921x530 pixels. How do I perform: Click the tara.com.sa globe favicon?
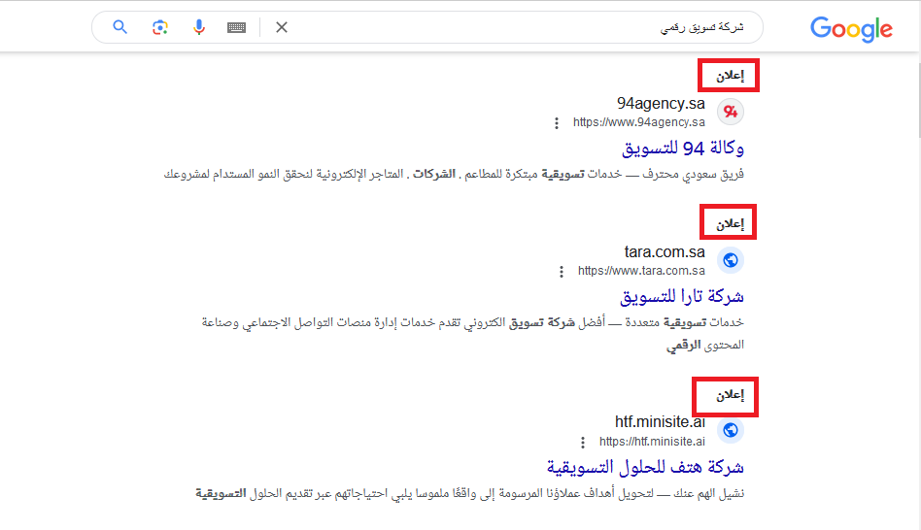click(731, 260)
